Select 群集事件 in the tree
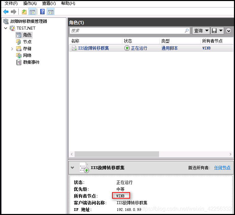The width and height of the screenshot is (235, 215). pos(31,62)
